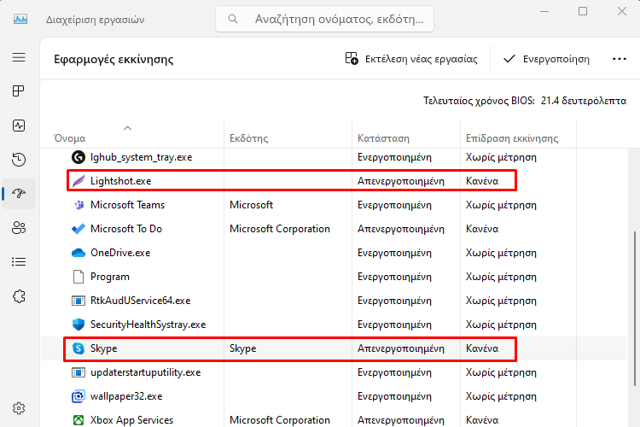640x427 pixels.
Task: Click the Skype logo icon
Action: (79, 348)
